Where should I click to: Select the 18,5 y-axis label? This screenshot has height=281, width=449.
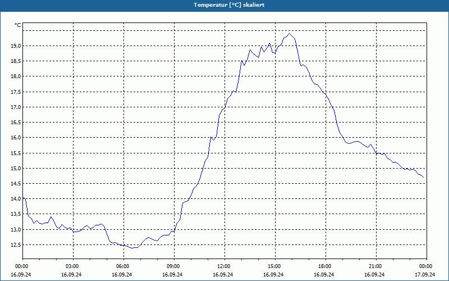16,61
